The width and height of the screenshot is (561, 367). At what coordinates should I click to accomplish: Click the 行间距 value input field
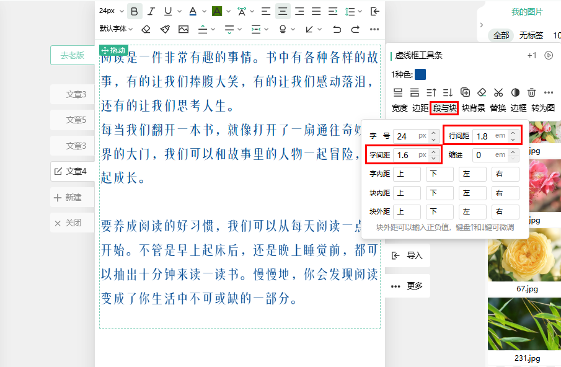click(490, 136)
